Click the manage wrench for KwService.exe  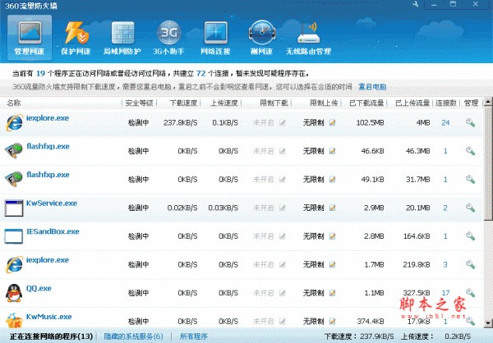tap(470, 208)
